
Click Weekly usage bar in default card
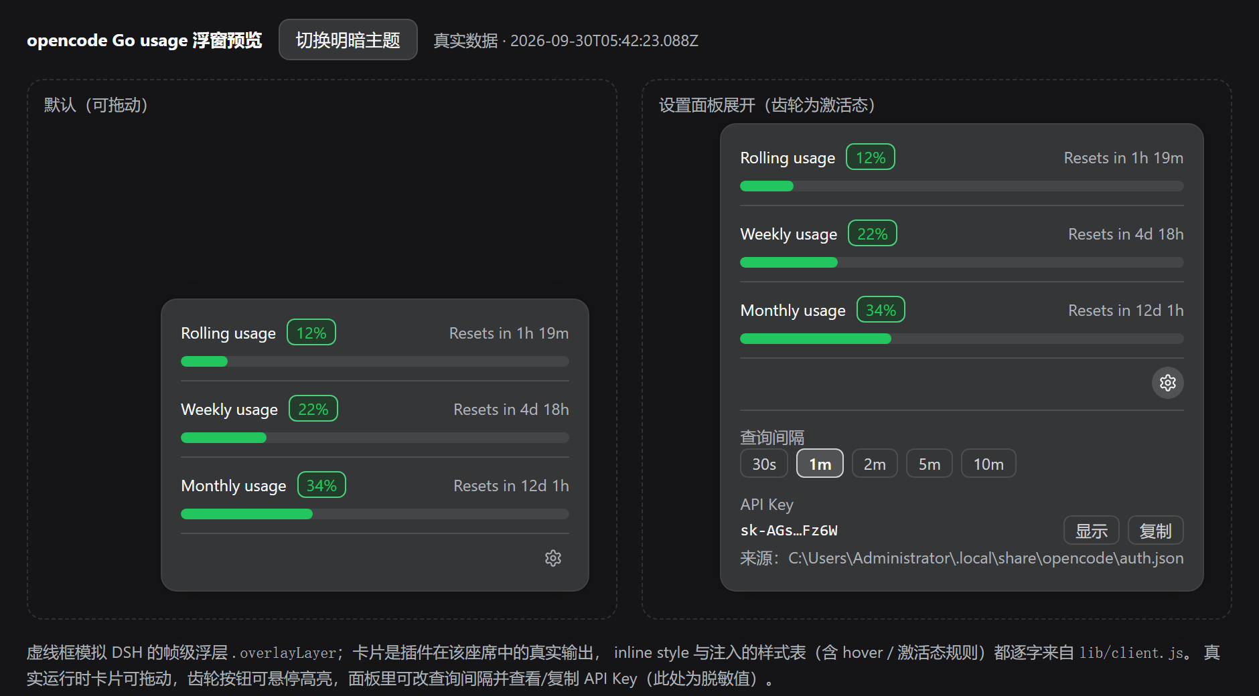pos(375,438)
